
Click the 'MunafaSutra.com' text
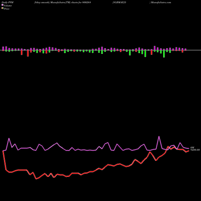point(161,2)
